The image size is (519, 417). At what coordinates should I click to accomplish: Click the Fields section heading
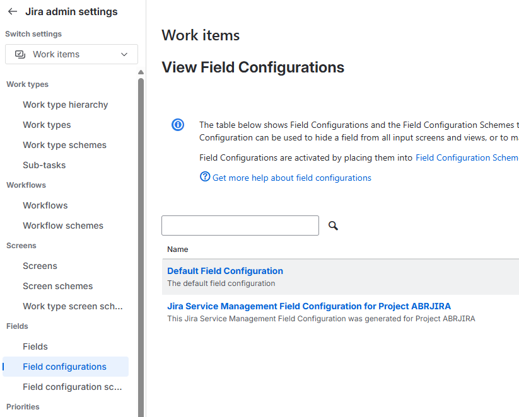17,326
